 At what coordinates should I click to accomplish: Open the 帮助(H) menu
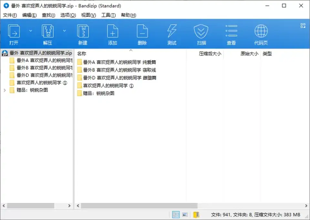pos(129,15)
